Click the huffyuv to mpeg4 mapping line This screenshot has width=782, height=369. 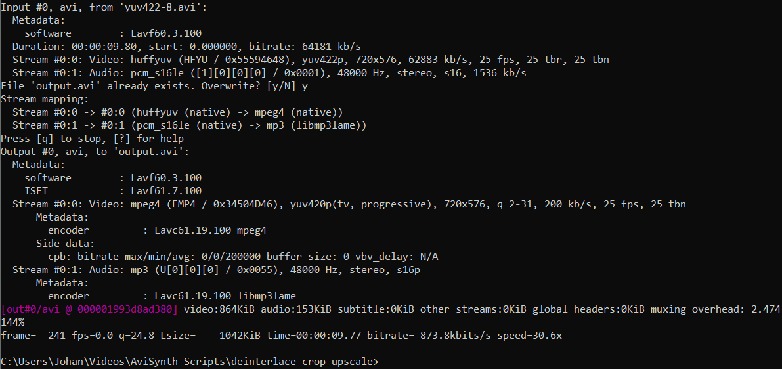point(177,112)
